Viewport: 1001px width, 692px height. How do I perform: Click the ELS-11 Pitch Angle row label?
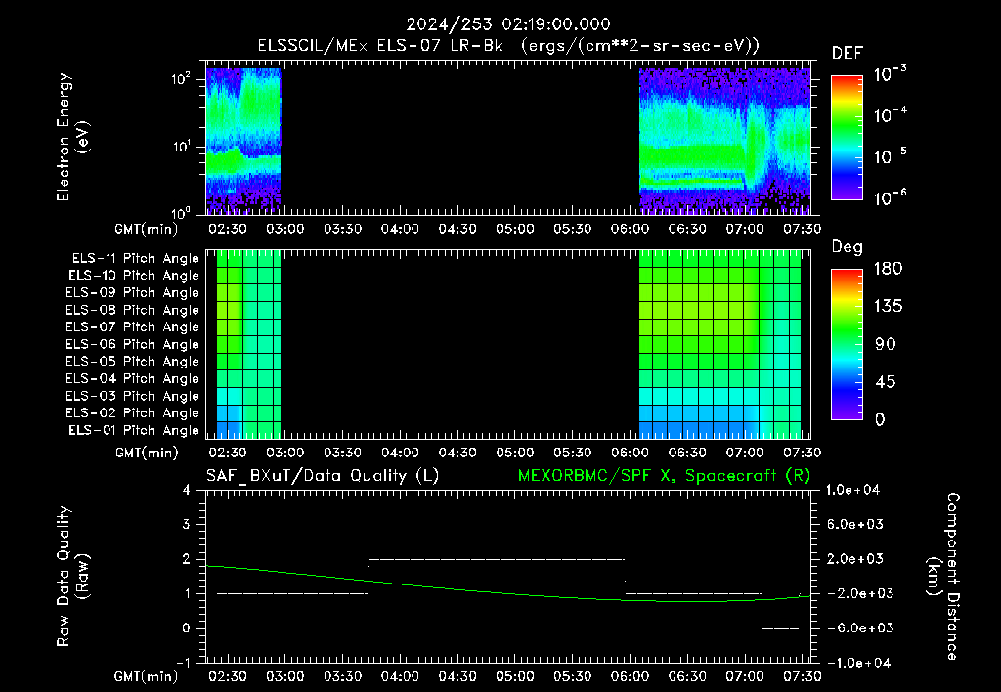135,259
